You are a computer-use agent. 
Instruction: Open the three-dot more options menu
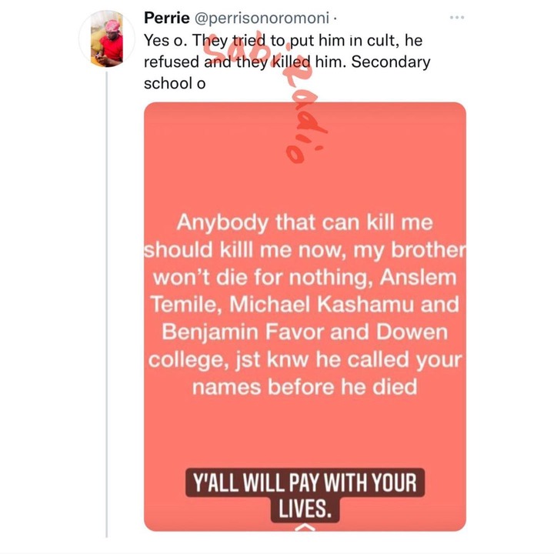coord(457,17)
